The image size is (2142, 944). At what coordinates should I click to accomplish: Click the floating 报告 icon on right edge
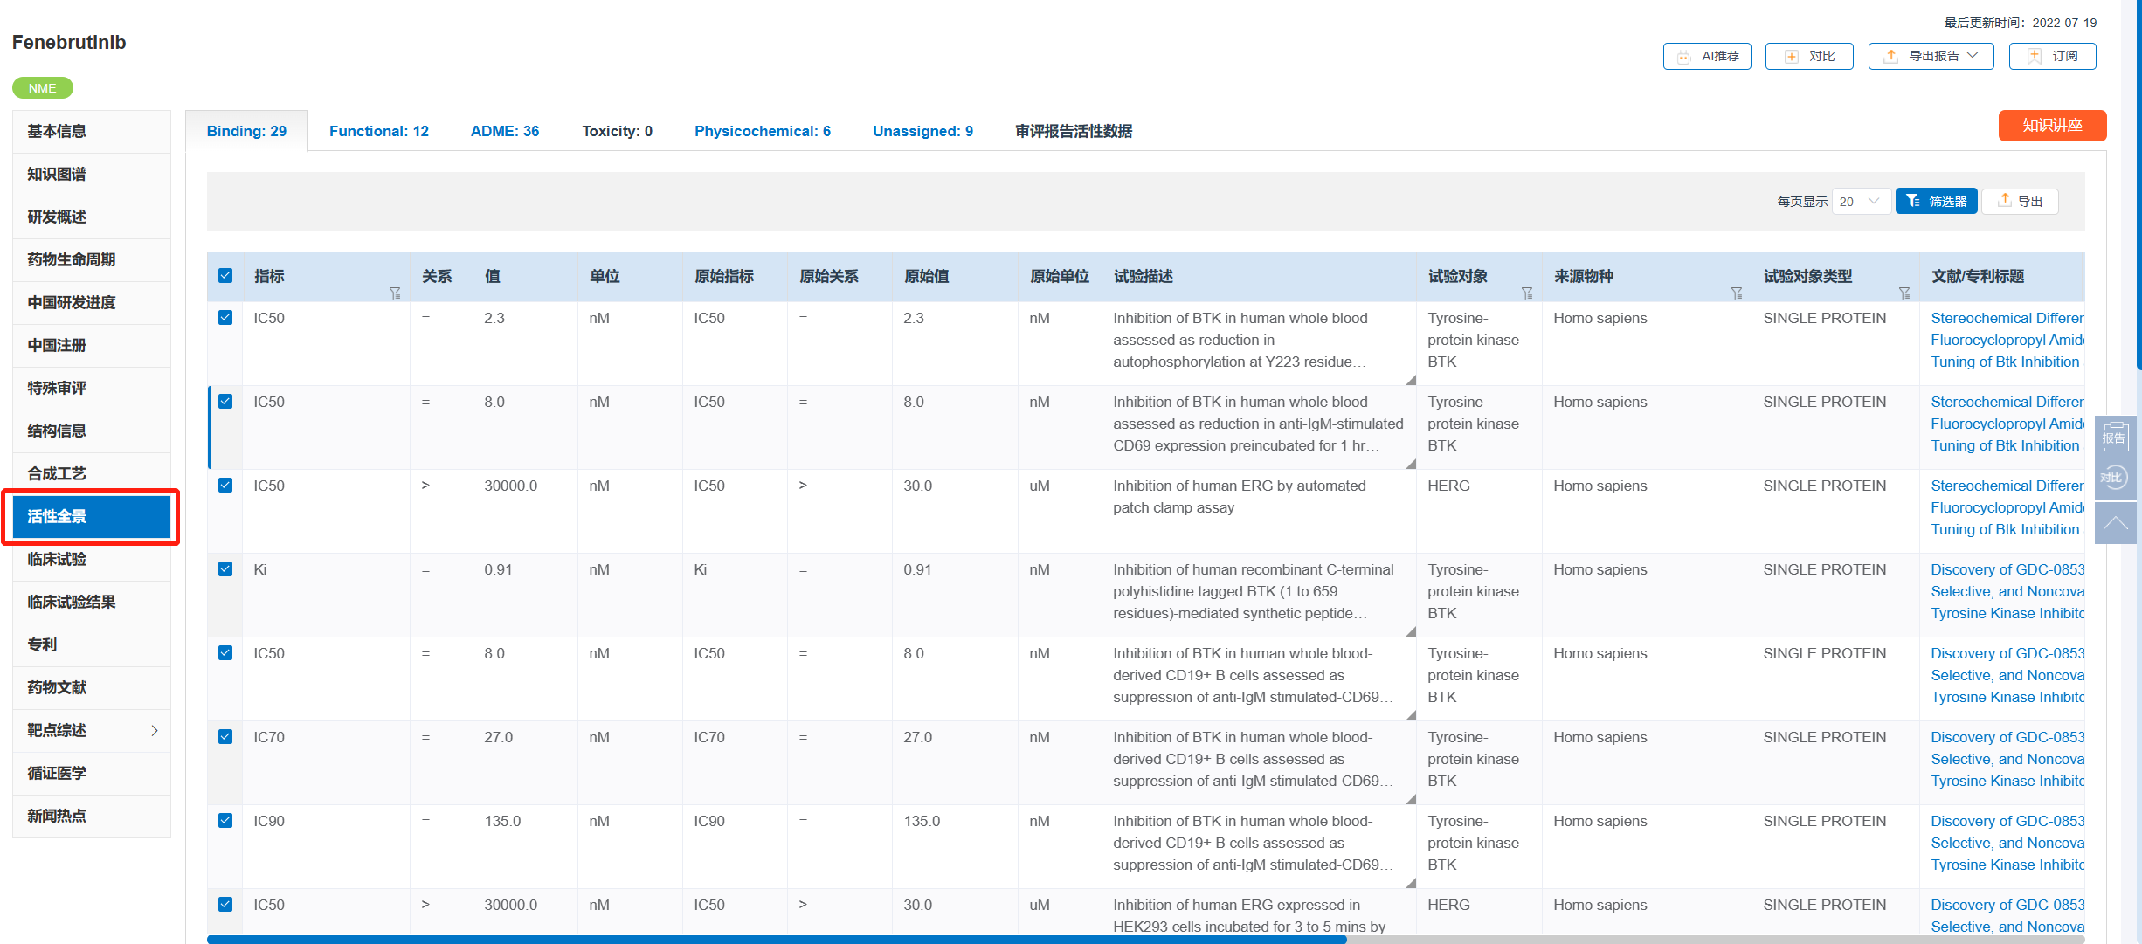pyautogui.click(x=2114, y=435)
